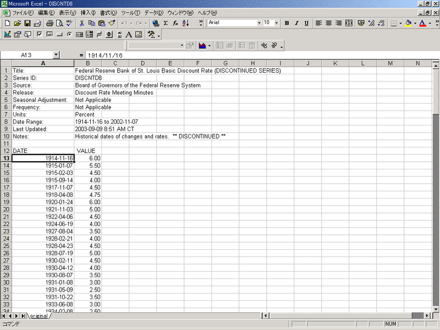The height and width of the screenshot is (330, 440).
Task: Open the 表示(V) menu
Action: point(68,13)
